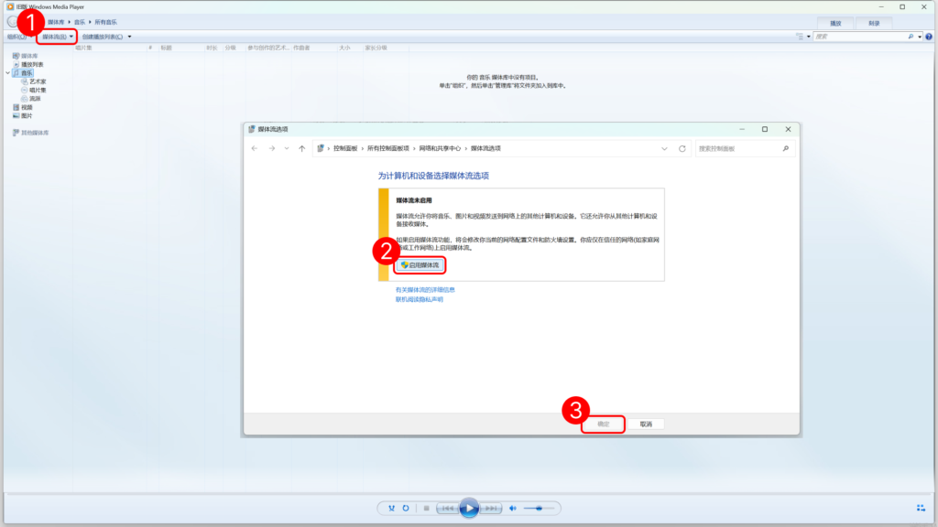Open the 刻录 tab in Media Player

pos(874,23)
